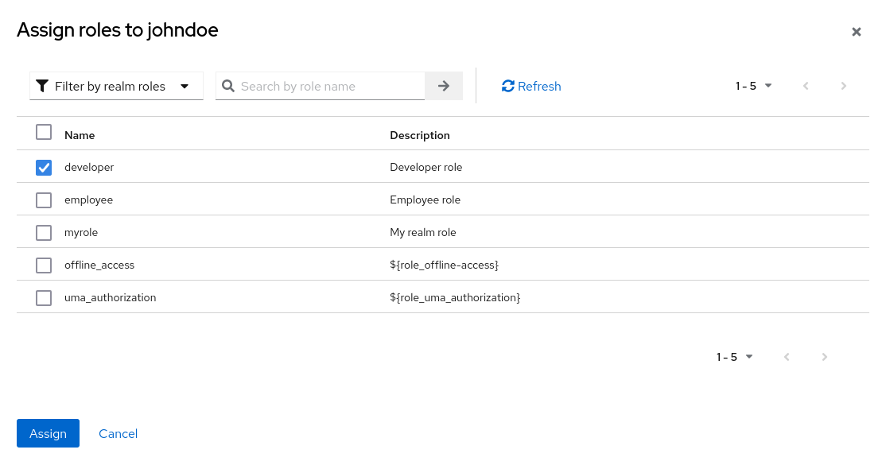Select the myrole checkbox
The height and width of the screenshot is (465, 886).
tap(44, 233)
